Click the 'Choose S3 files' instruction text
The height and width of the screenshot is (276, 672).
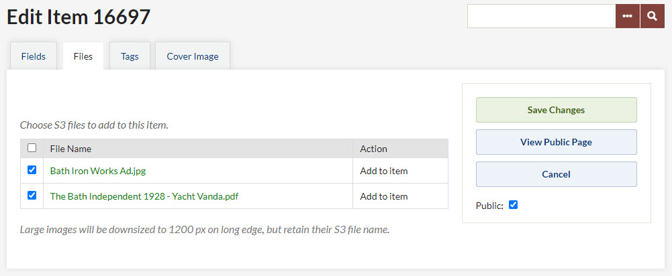(x=94, y=125)
